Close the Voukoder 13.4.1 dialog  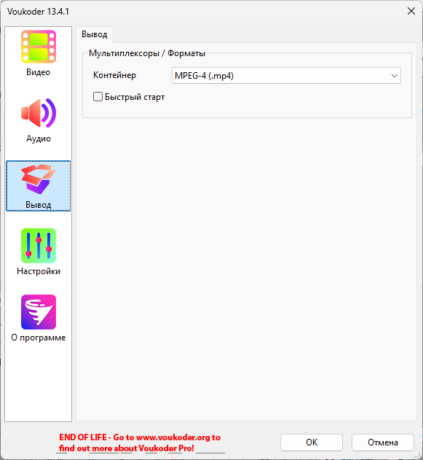coord(411,11)
